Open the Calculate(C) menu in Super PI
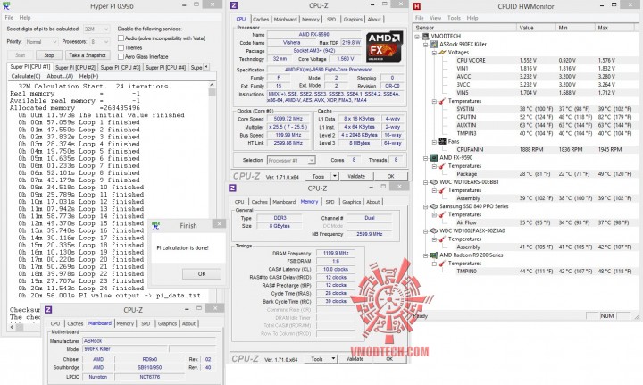643x385 pixels. point(26,76)
